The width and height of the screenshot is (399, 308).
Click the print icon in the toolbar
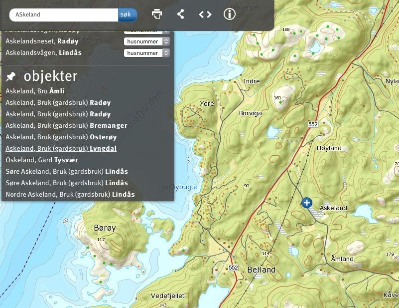pos(157,14)
